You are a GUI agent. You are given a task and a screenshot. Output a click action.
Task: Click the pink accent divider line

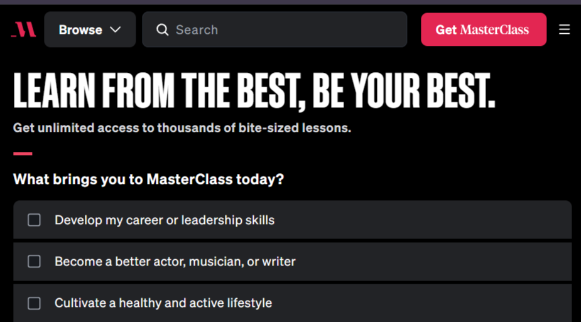(x=23, y=154)
